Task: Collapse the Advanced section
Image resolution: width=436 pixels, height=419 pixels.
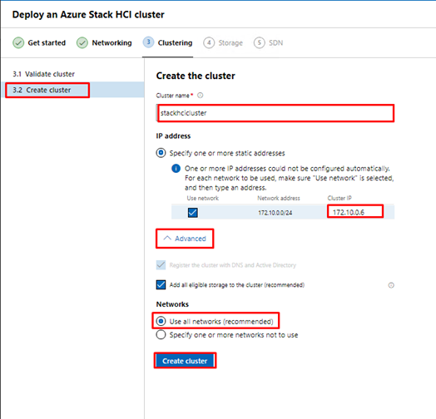Action: tap(185, 239)
